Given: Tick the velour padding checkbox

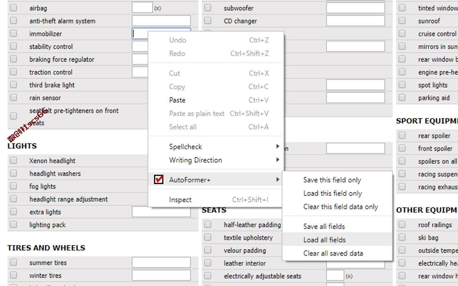Looking at the screenshot, I should pyautogui.click(x=208, y=250).
